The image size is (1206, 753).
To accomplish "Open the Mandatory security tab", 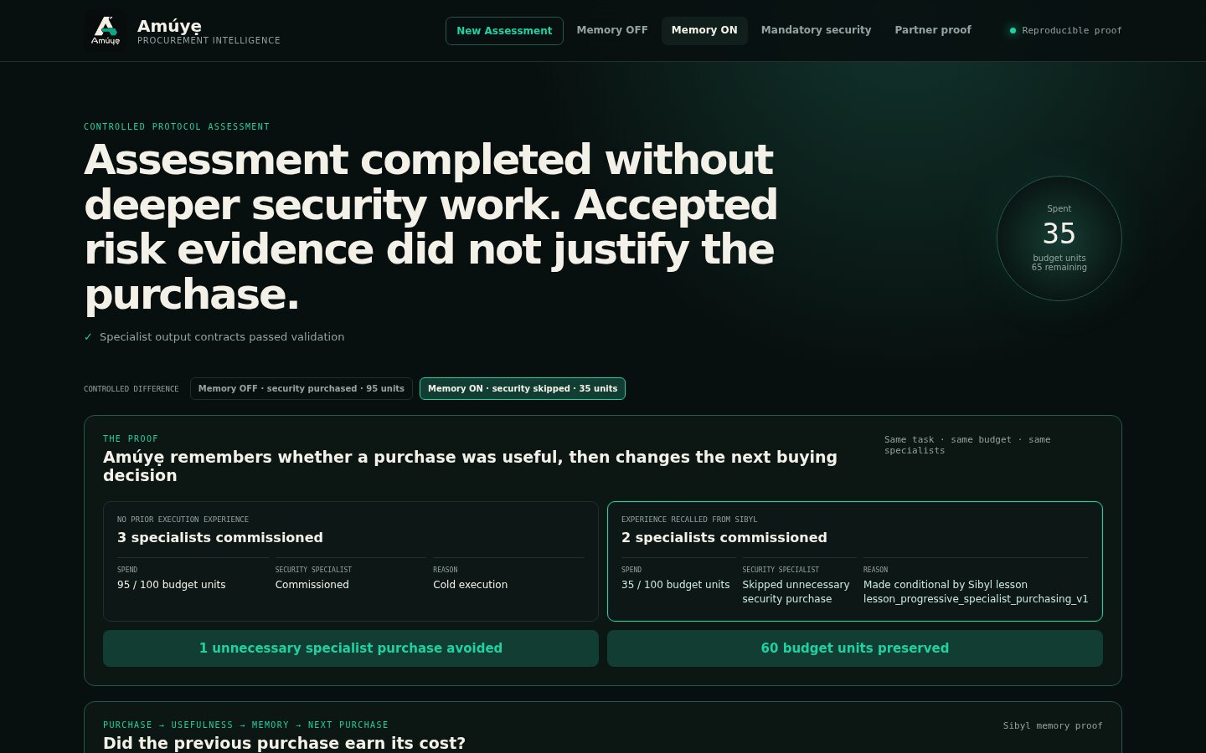I will tap(816, 30).
